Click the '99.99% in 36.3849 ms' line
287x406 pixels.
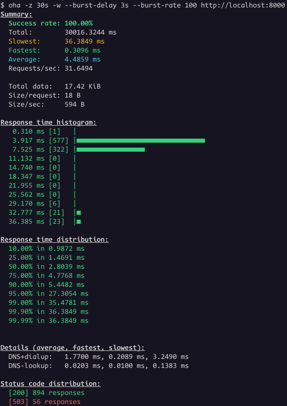click(49, 321)
